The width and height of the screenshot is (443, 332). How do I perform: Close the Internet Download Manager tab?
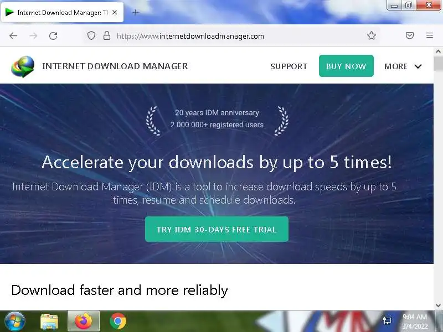coord(115,12)
